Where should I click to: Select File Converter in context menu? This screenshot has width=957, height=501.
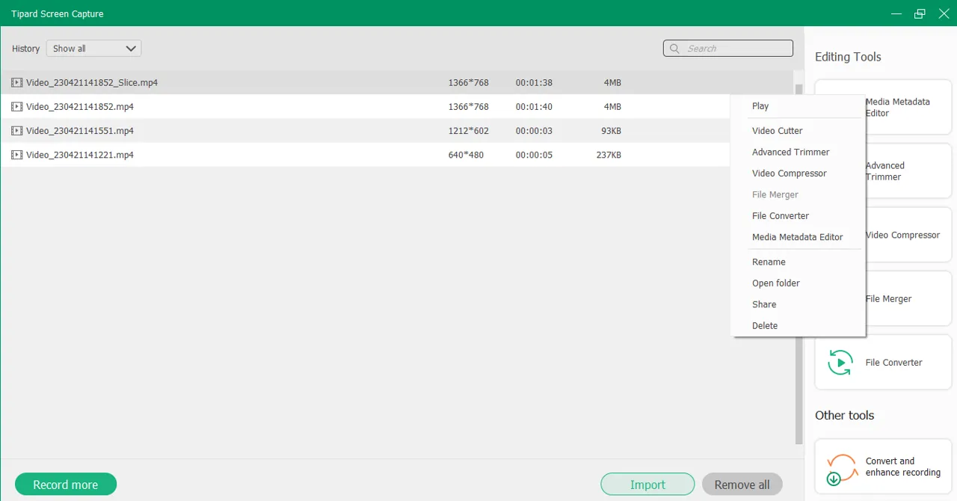pyautogui.click(x=781, y=216)
